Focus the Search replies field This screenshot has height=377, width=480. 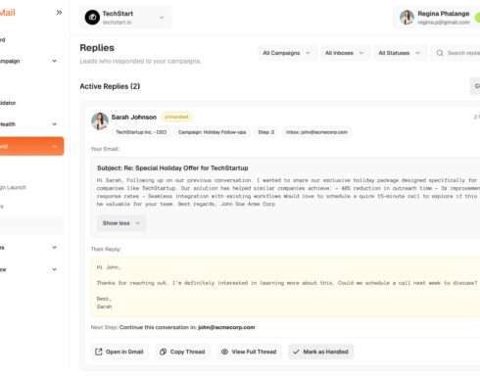[456, 53]
